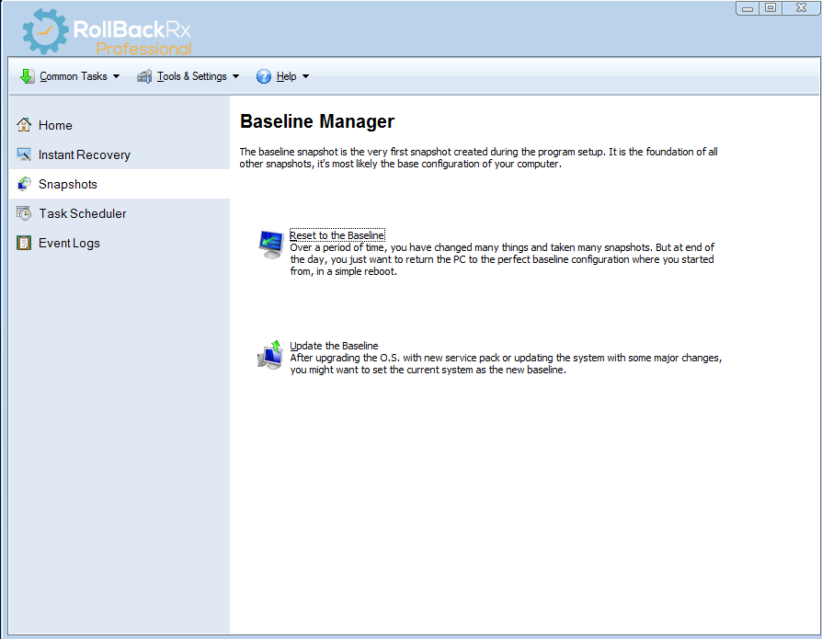Viewport: 822px width, 639px height.
Task: Click the Snapshots icon in the sidebar
Action: coord(24,184)
